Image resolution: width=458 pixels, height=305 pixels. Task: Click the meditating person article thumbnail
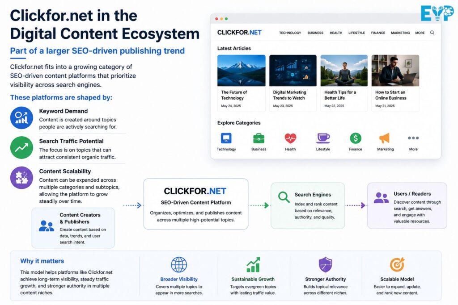pos(344,71)
